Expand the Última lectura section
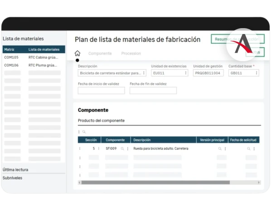This screenshot has width=272, height=210. coord(15,169)
